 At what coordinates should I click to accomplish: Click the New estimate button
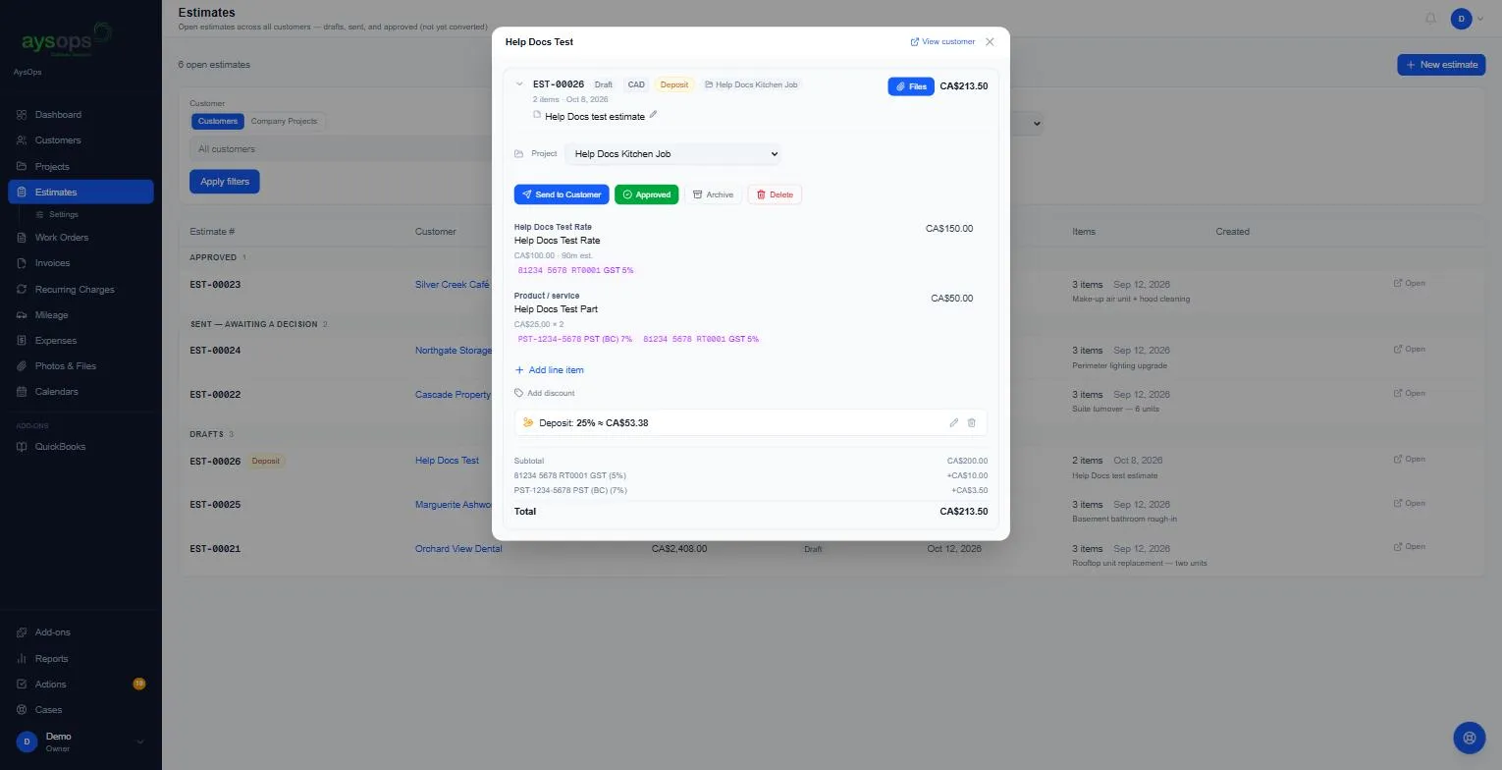pos(1441,65)
